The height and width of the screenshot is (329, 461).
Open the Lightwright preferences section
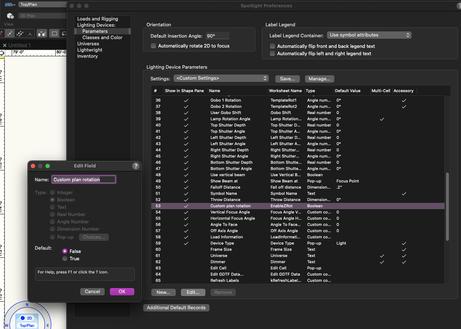[90, 50]
